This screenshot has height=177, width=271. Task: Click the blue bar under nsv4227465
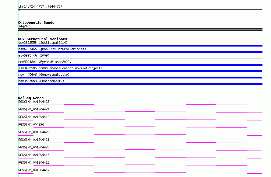140,52
